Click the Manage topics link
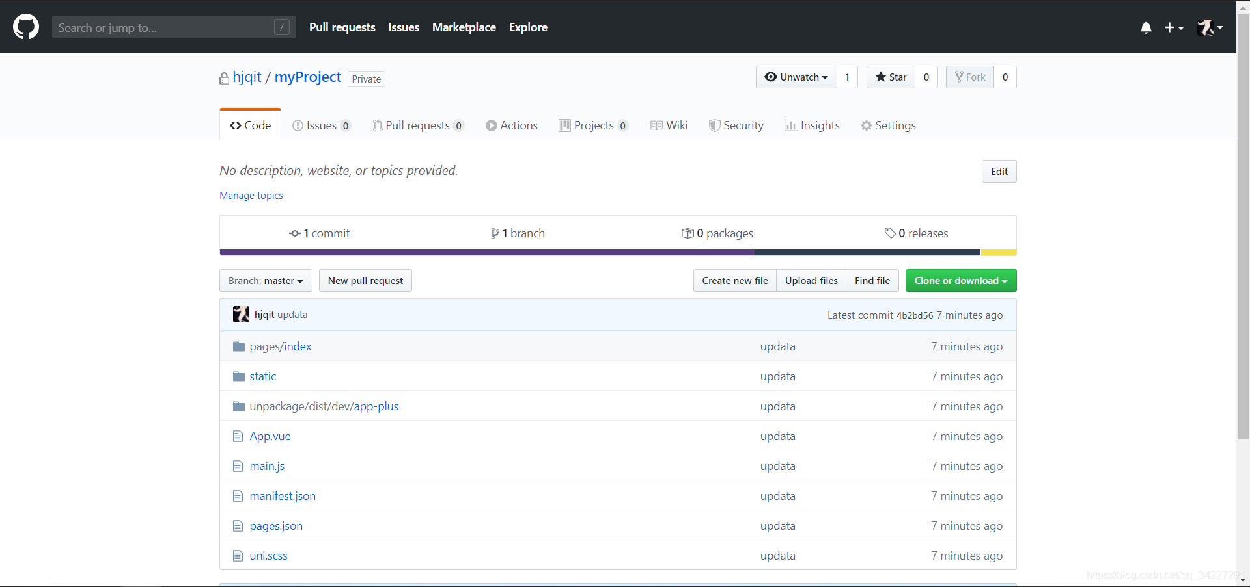 [x=251, y=196]
